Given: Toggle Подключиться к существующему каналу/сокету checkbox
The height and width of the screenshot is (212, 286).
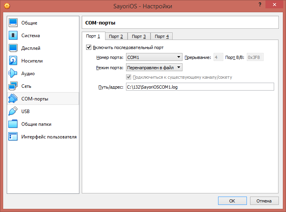Looking at the screenshot, I should click(129, 77).
